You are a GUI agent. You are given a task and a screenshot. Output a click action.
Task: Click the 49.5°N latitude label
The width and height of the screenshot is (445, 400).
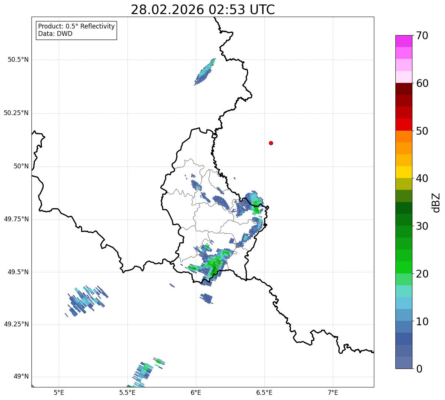[18, 272]
